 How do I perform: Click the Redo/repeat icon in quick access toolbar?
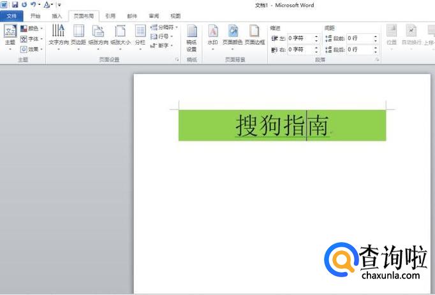coord(24,4)
